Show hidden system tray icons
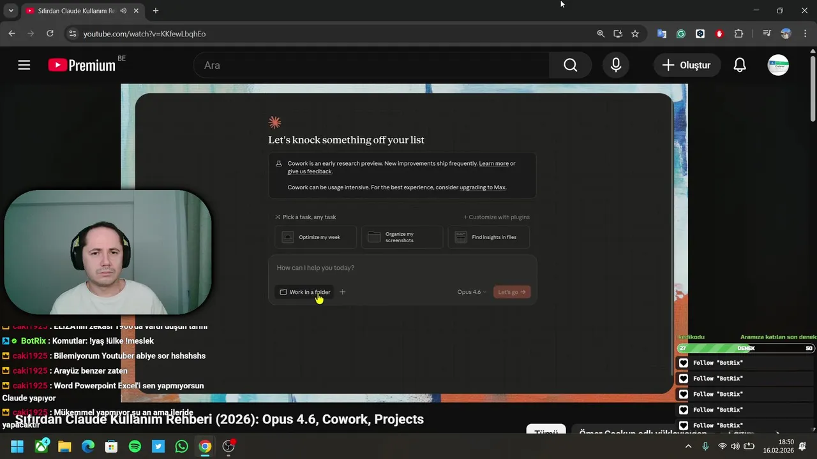 [x=688, y=446]
